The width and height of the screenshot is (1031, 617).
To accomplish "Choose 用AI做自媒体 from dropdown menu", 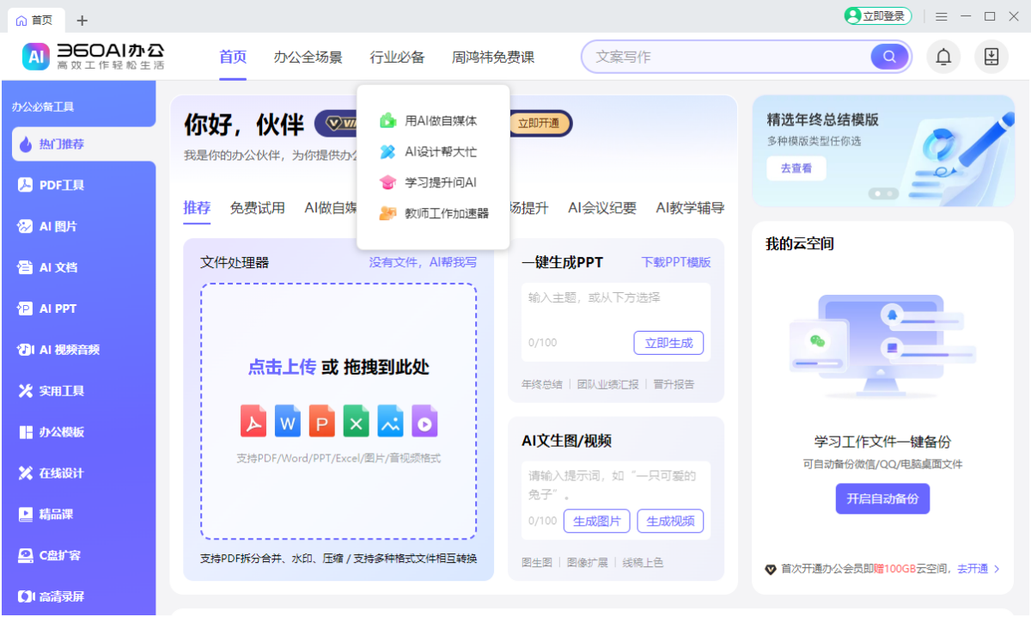I will coord(440,121).
